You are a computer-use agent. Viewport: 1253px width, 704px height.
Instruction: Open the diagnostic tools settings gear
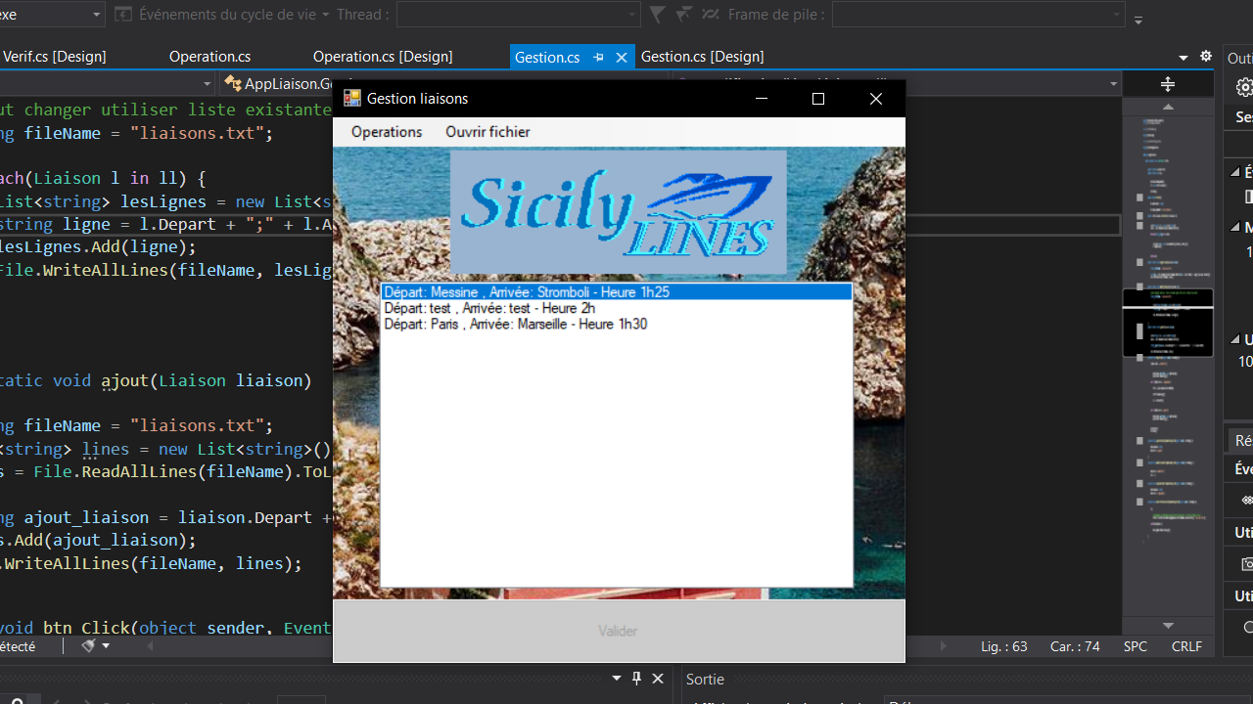click(x=1244, y=87)
